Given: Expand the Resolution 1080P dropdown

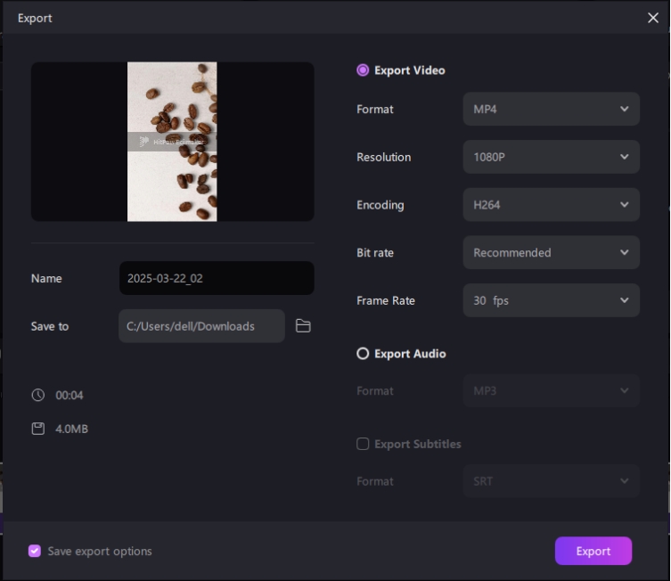Looking at the screenshot, I should coord(551,157).
